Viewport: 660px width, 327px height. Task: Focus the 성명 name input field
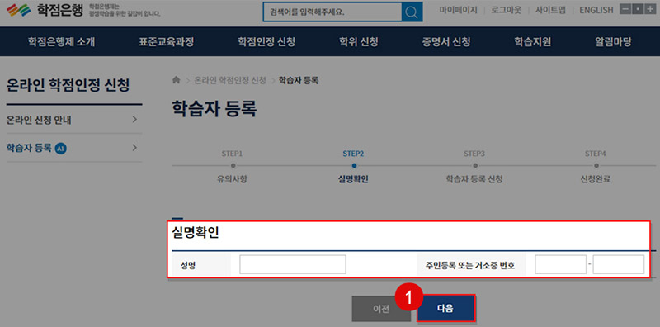(293, 264)
